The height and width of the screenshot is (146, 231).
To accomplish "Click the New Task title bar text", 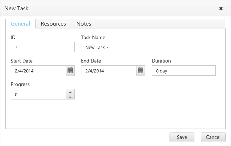I will [x=16, y=8].
